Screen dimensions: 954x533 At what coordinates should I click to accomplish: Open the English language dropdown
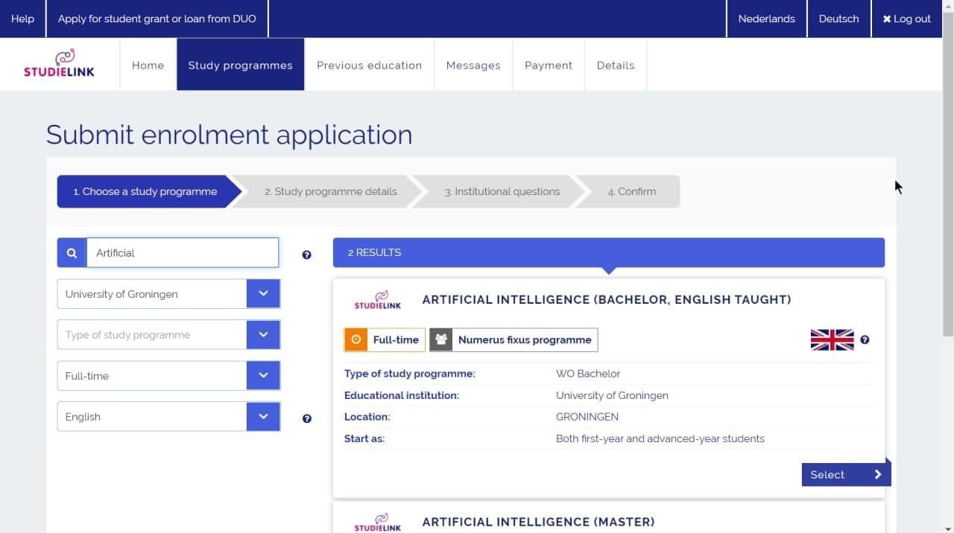pos(263,417)
